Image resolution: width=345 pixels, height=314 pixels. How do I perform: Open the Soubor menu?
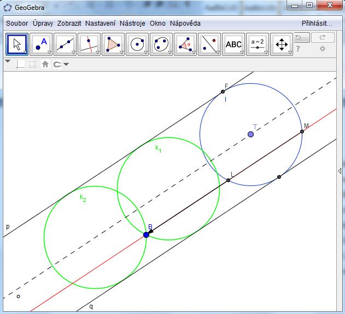[17, 24]
